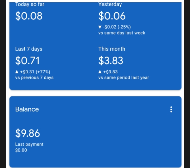Select the Yesterday label
190x168 pixels.
coord(110,4)
